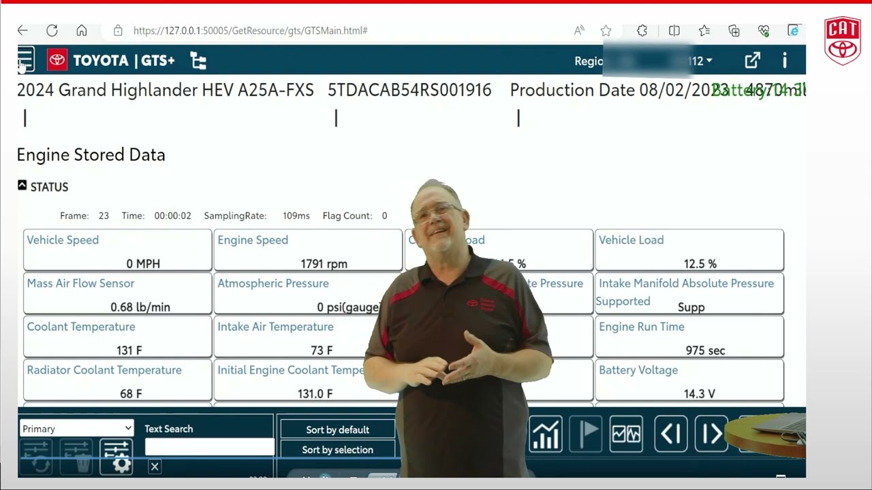
Task: Click the VIN 5TDACAB54RS001916
Action: (x=409, y=90)
